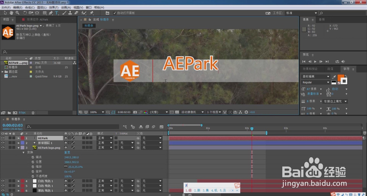Screen dimensions: 367x196
Task: Select the Rotation tool
Action: (25, 13)
